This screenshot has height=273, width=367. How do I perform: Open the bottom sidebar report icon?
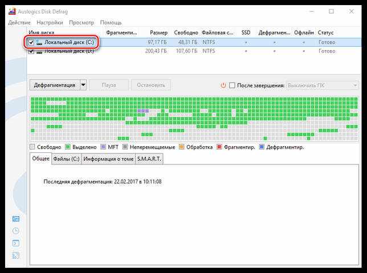point(16,256)
